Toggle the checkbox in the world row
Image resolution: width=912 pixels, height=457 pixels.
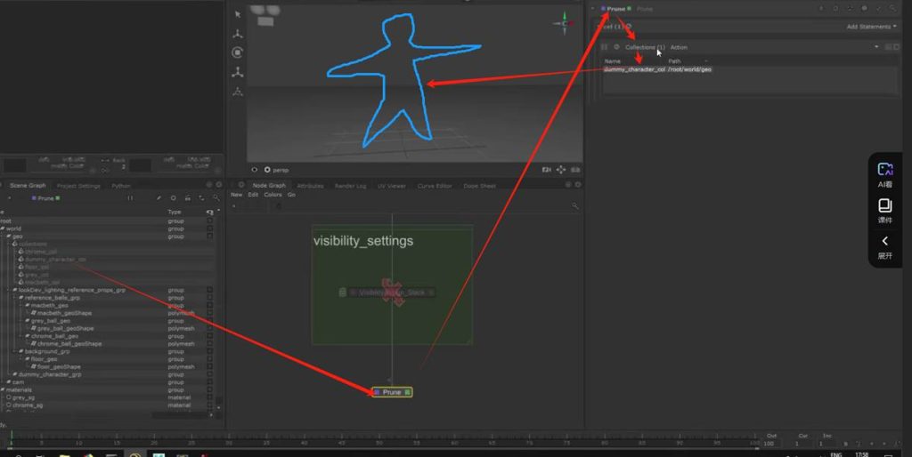(x=210, y=228)
